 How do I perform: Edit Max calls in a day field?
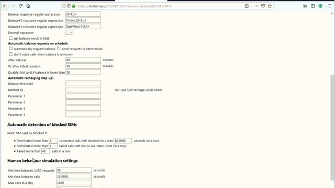[74, 182]
